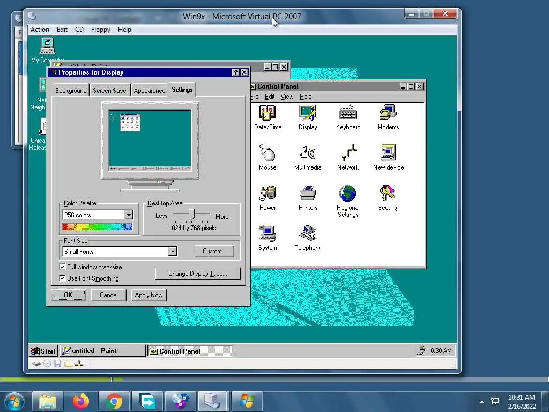This screenshot has height=412, width=549.
Task: Open the Regional Settings globe icon
Action: tap(347, 193)
